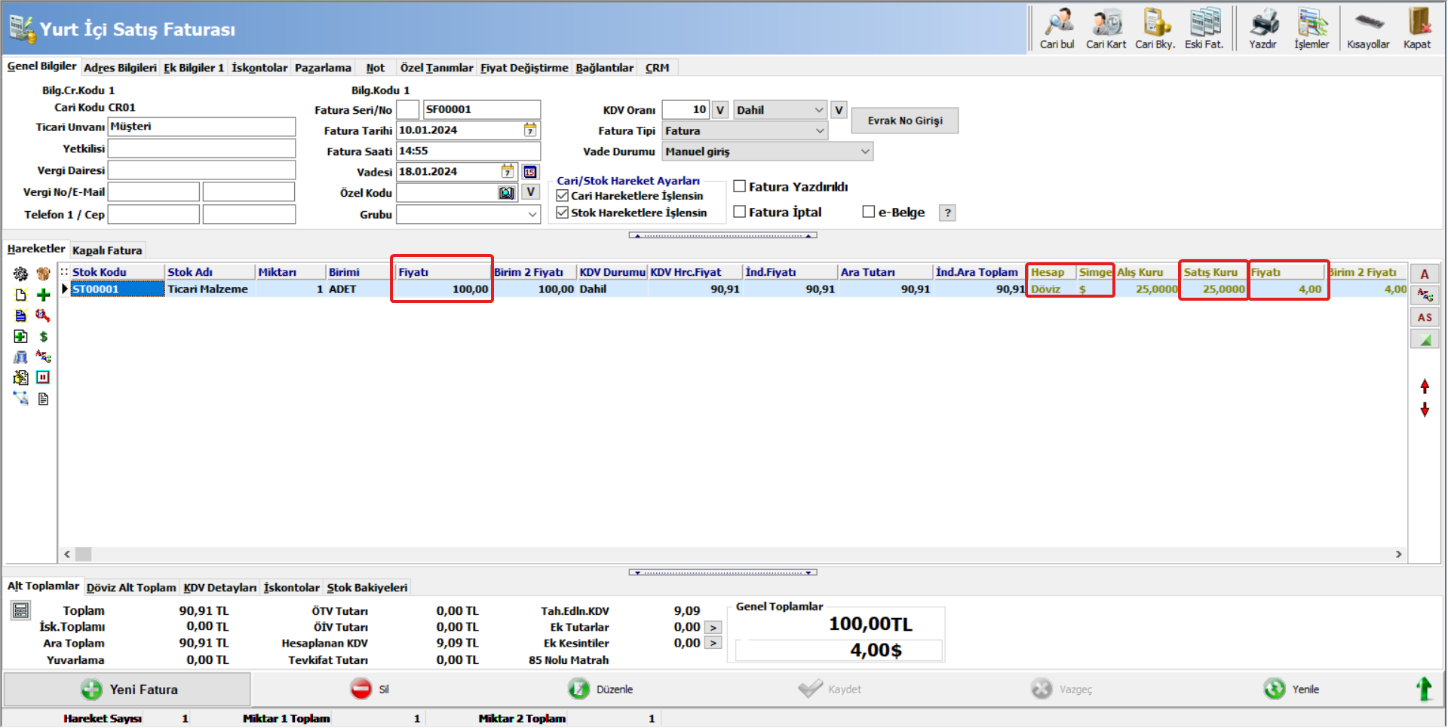Click the V button beside Özel Kodu

click(x=530, y=192)
